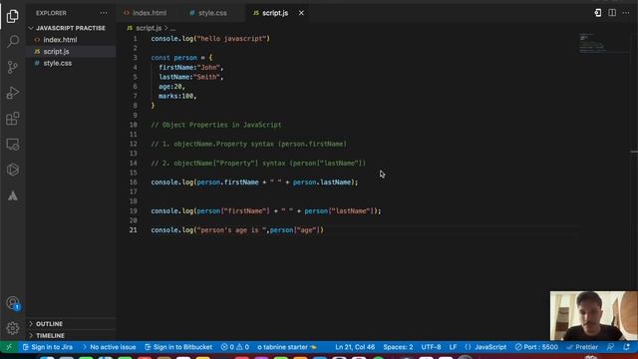
Task: Open the notifications bell
Action: (x=627, y=347)
